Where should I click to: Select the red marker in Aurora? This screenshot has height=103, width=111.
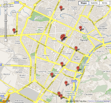tap(80, 28)
